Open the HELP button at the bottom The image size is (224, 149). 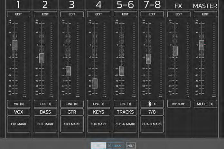click(x=131, y=145)
